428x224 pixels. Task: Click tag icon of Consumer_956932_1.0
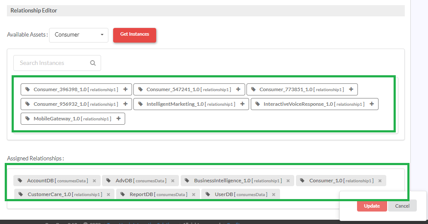pyautogui.click(x=28, y=104)
